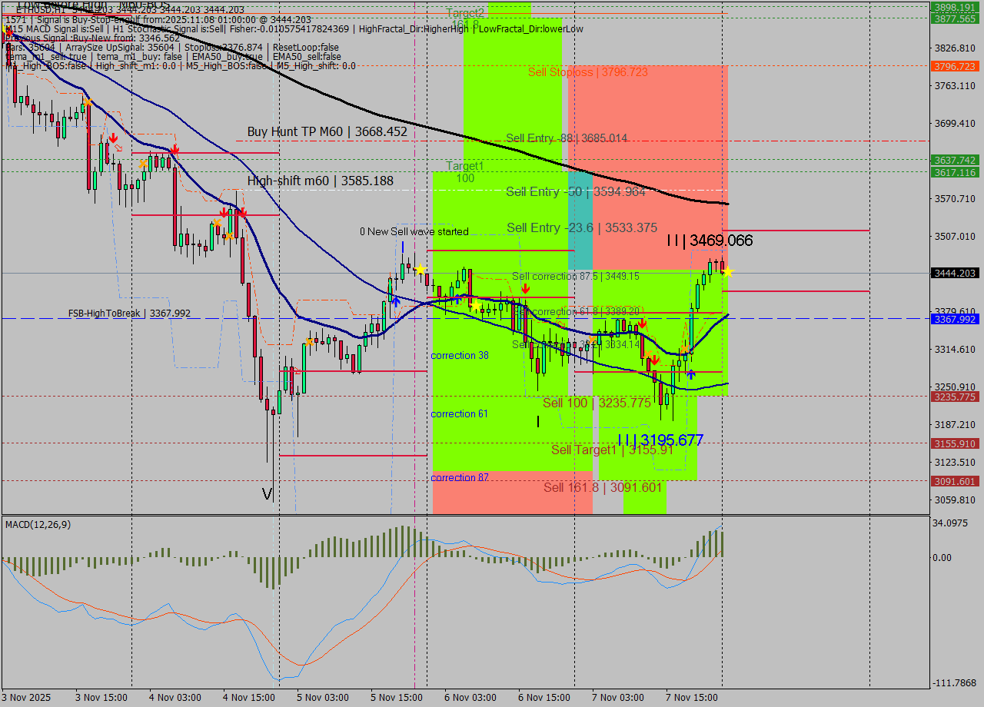Click the 'Sell Stoploss | 3796.723' text

[587, 72]
